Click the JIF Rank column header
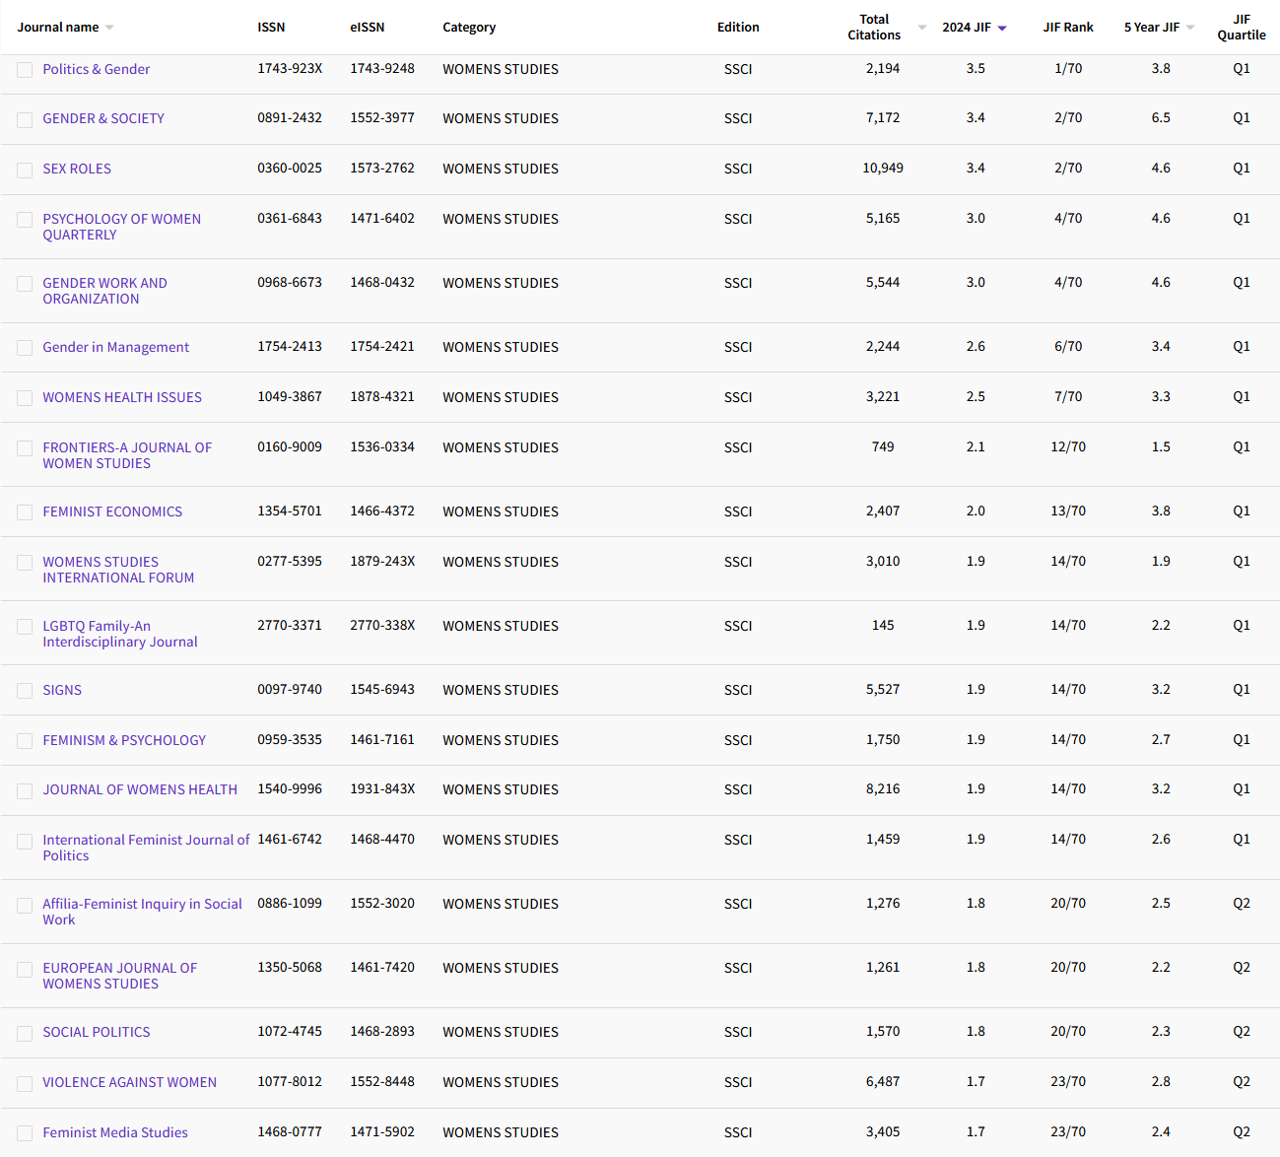Image resolution: width=1280 pixels, height=1157 pixels. pyautogui.click(x=1068, y=28)
